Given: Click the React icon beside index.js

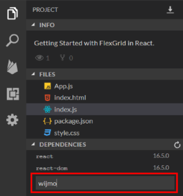Looking at the screenshot, I should (48, 109).
